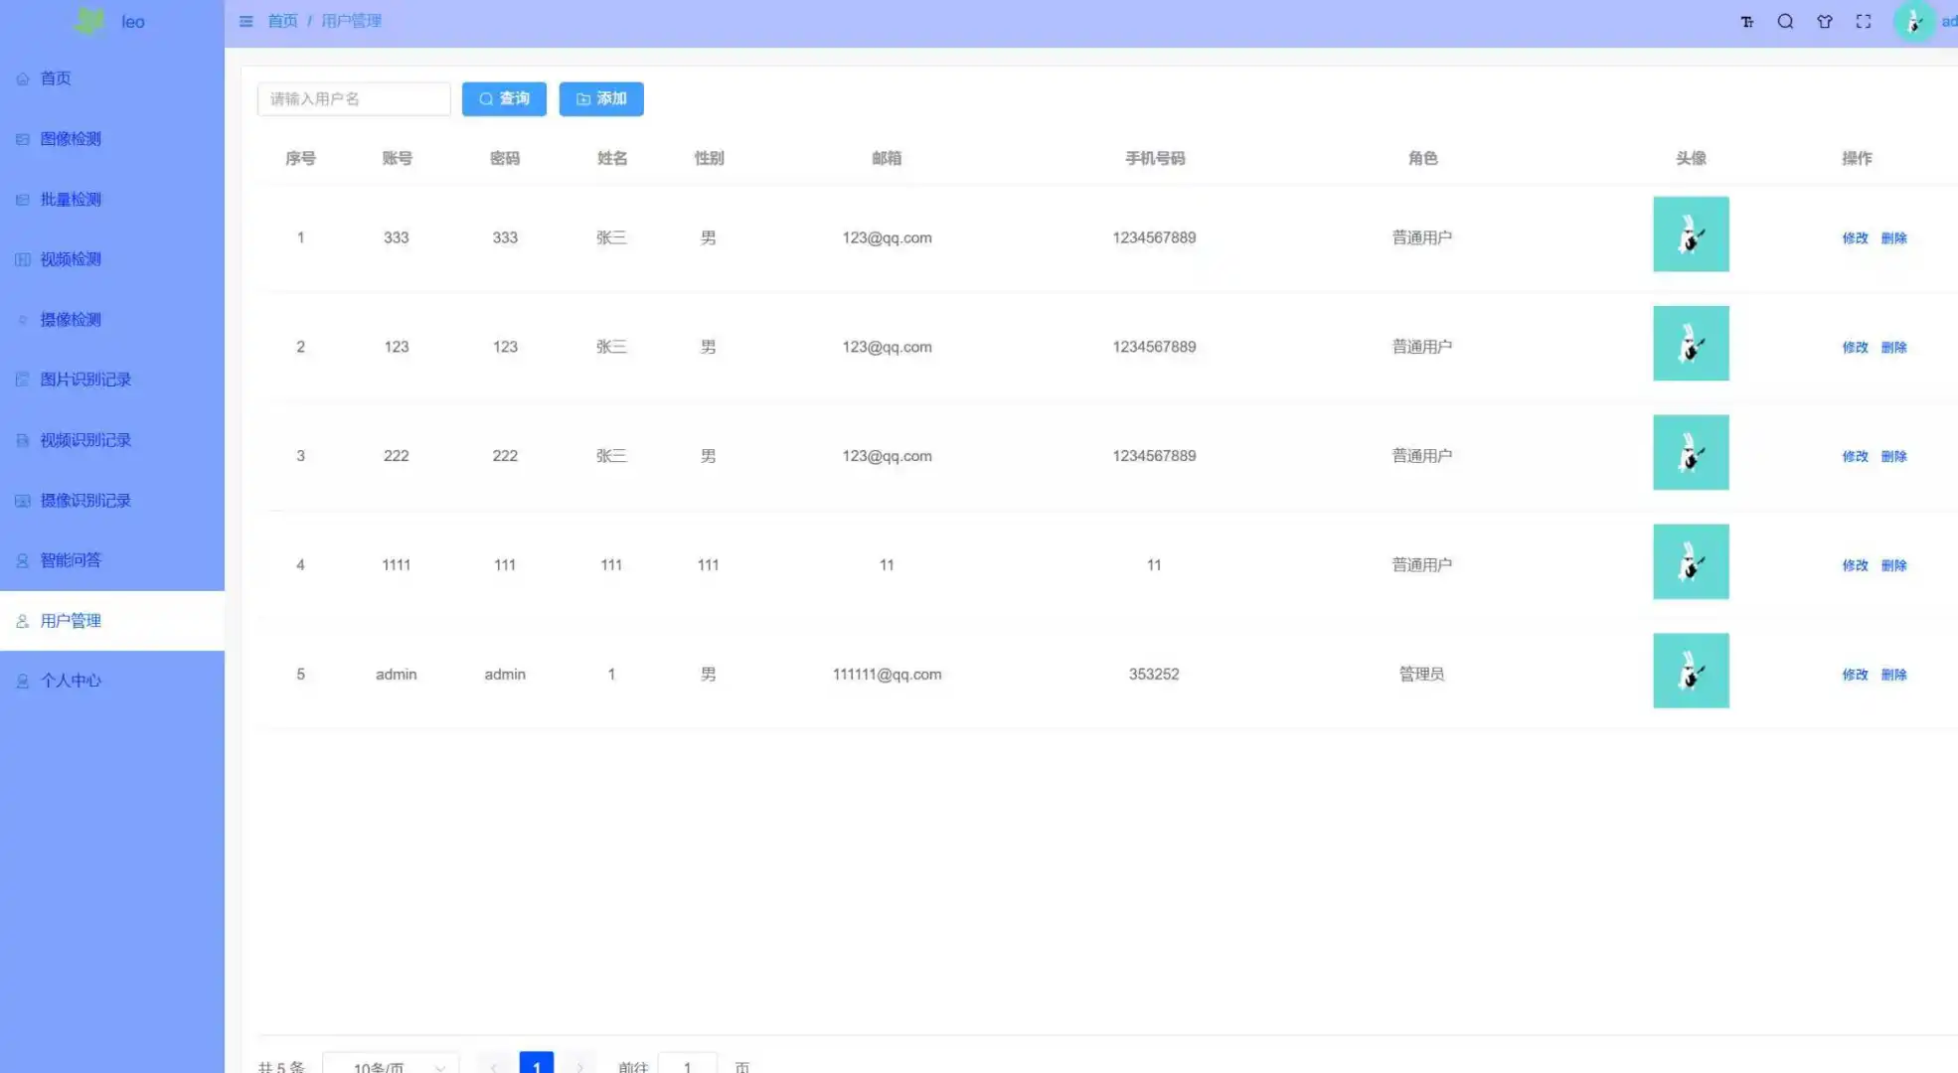Click the 添加 add button
Image resolution: width=1958 pixels, height=1073 pixels.
[x=601, y=98]
